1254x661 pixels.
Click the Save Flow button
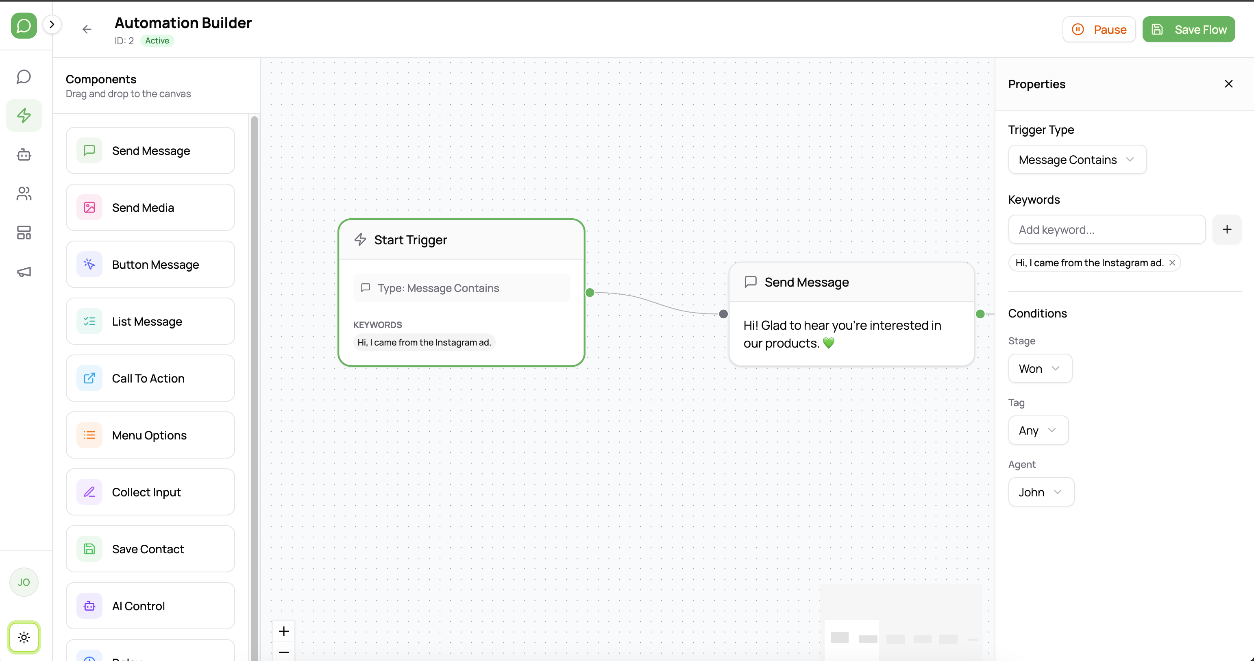coord(1188,29)
